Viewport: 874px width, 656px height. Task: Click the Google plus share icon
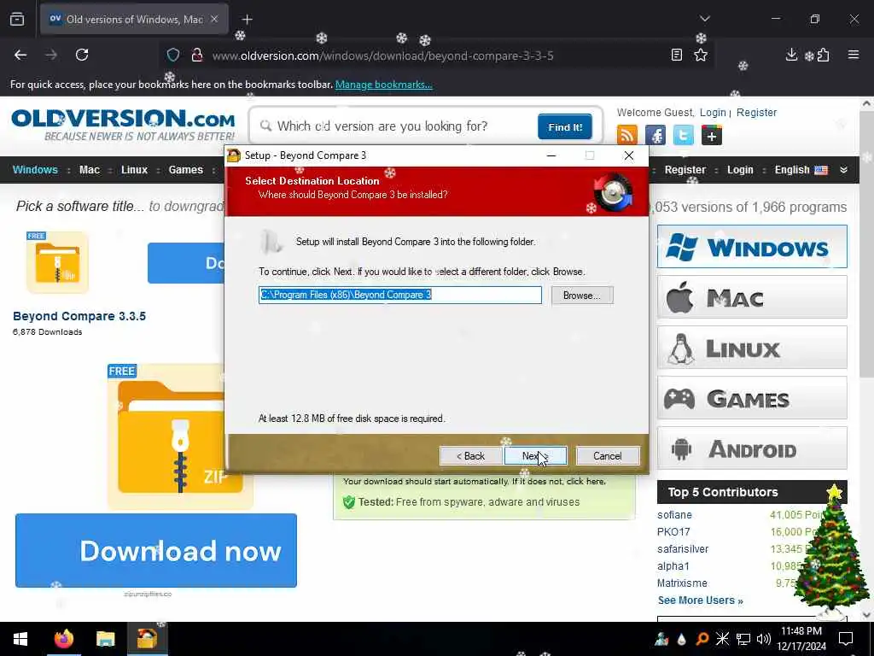point(712,135)
